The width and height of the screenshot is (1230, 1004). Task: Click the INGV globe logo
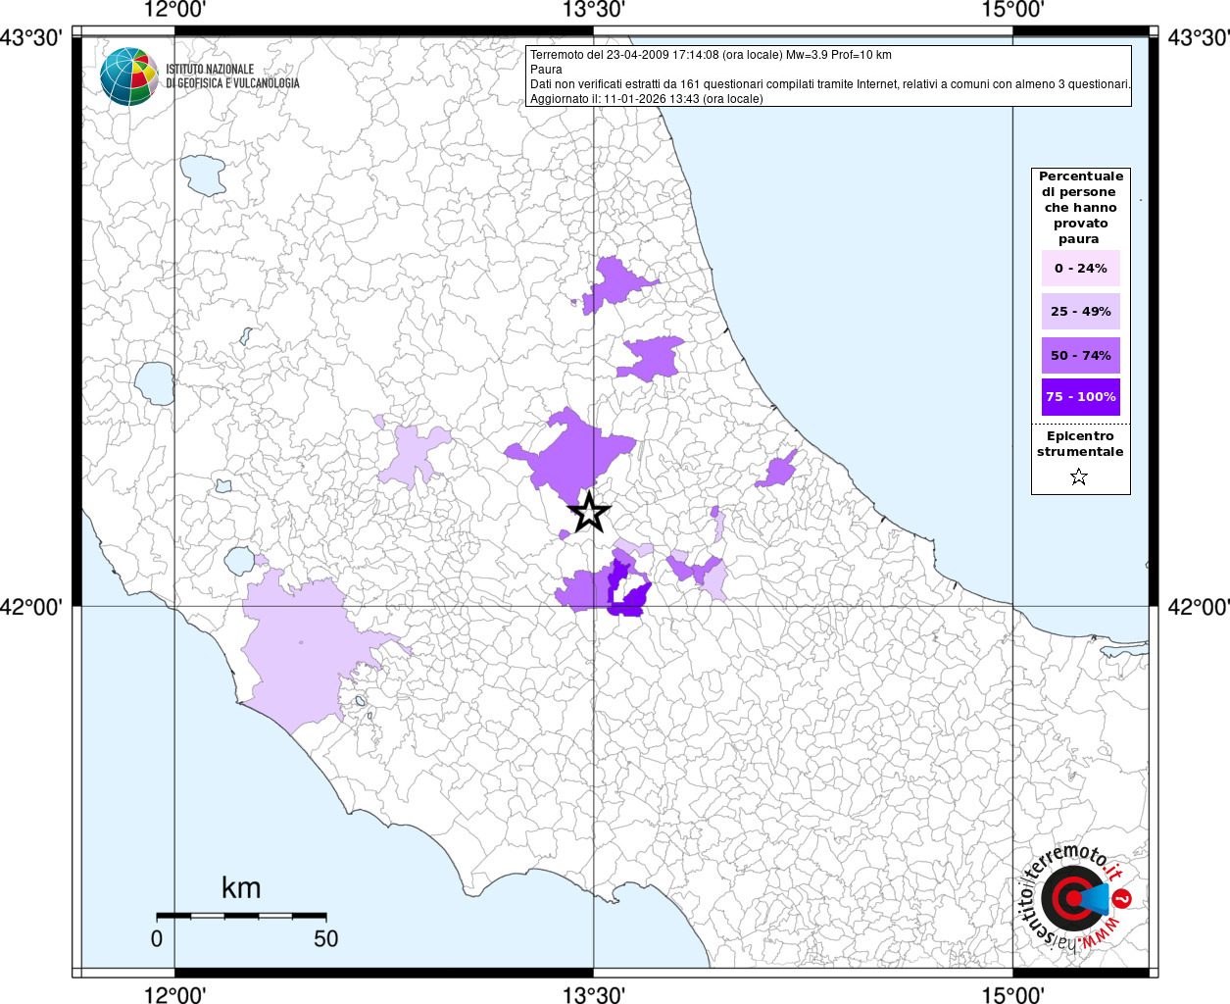(x=128, y=76)
